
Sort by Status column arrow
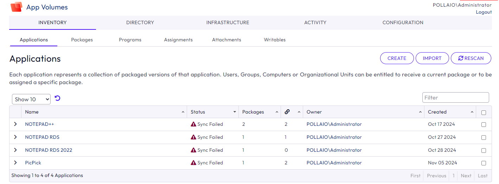point(235,112)
